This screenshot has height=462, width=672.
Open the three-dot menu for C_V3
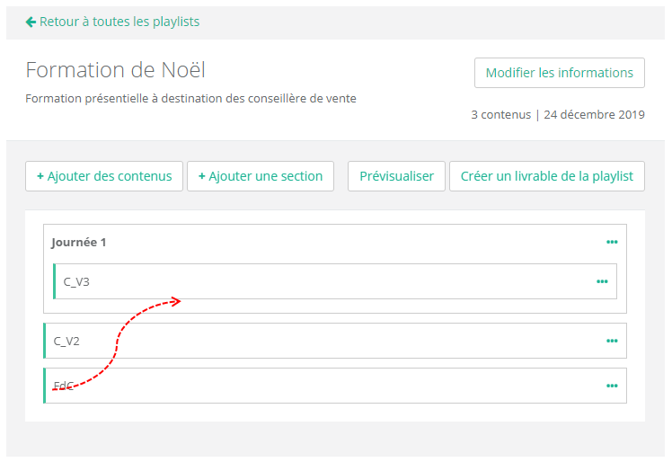coord(602,281)
